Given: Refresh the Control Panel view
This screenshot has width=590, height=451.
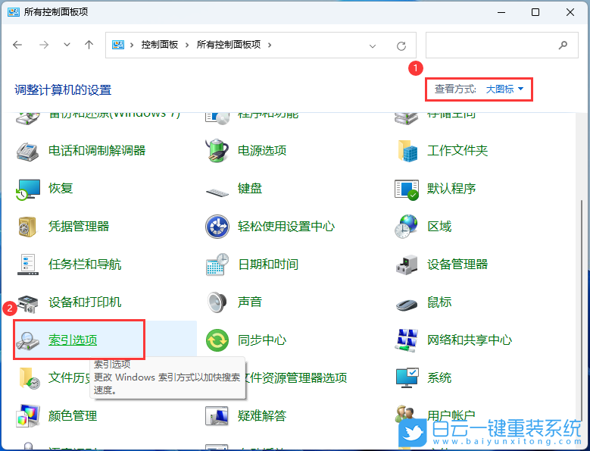Looking at the screenshot, I should pos(401,46).
